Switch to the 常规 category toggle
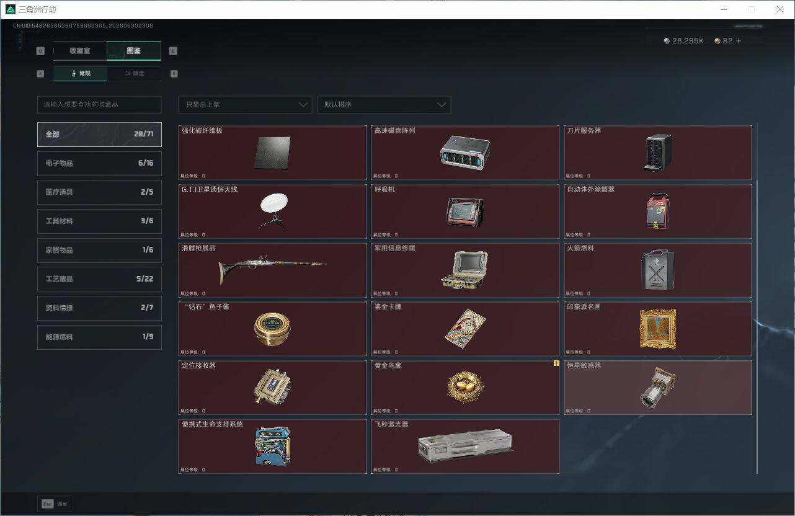 pyautogui.click(x=80, y=74)
